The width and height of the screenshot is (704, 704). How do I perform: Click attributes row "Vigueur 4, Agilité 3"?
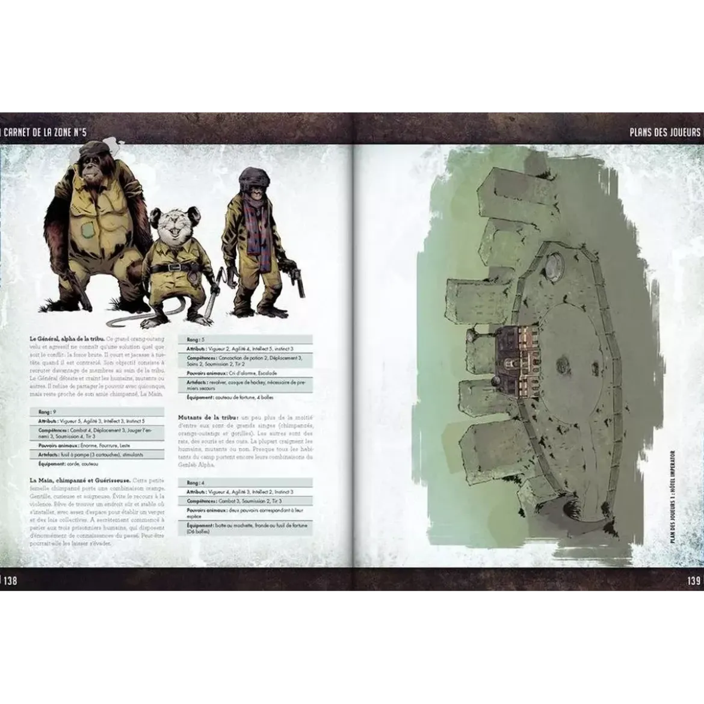coord(245,492)
